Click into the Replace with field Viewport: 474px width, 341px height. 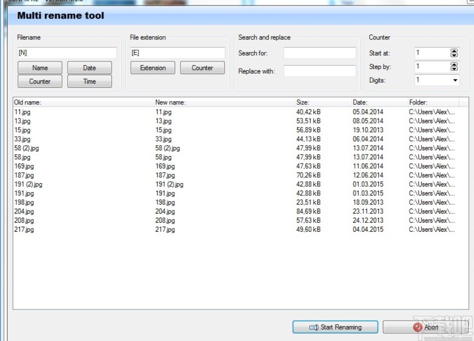click(320, 71)
